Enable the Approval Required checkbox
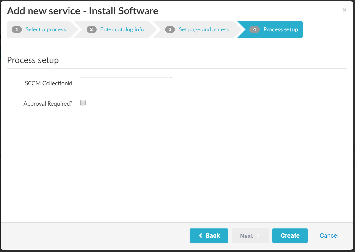Screen dimensions: 355x252 tap(83, 103)
